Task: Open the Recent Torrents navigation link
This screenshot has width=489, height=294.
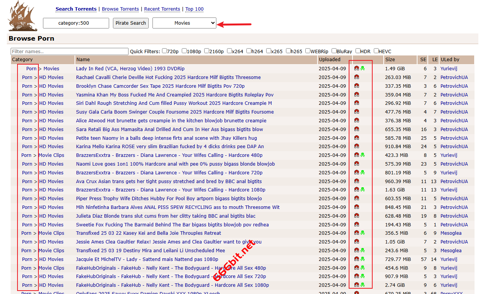Action: click(162, 9)
